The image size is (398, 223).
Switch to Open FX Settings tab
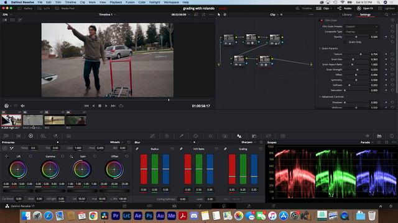tap(365, 15)
